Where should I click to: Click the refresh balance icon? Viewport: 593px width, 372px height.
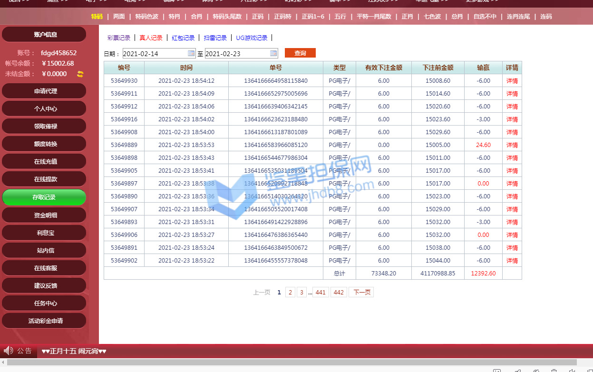(80, 74)
